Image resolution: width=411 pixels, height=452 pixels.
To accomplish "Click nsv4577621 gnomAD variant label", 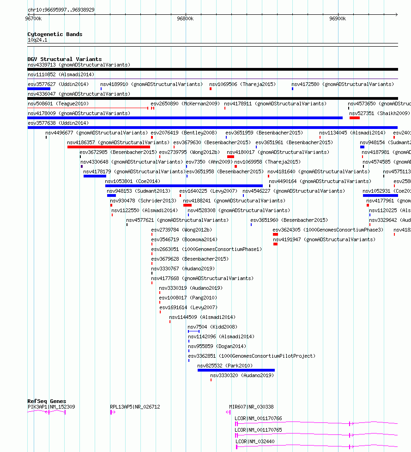I will [177, 220].
